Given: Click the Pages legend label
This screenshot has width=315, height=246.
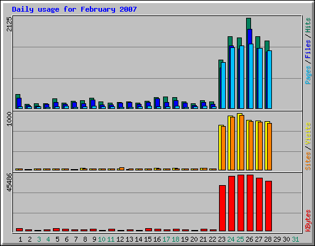Looking at the screenshot, I should click(308, 75).
